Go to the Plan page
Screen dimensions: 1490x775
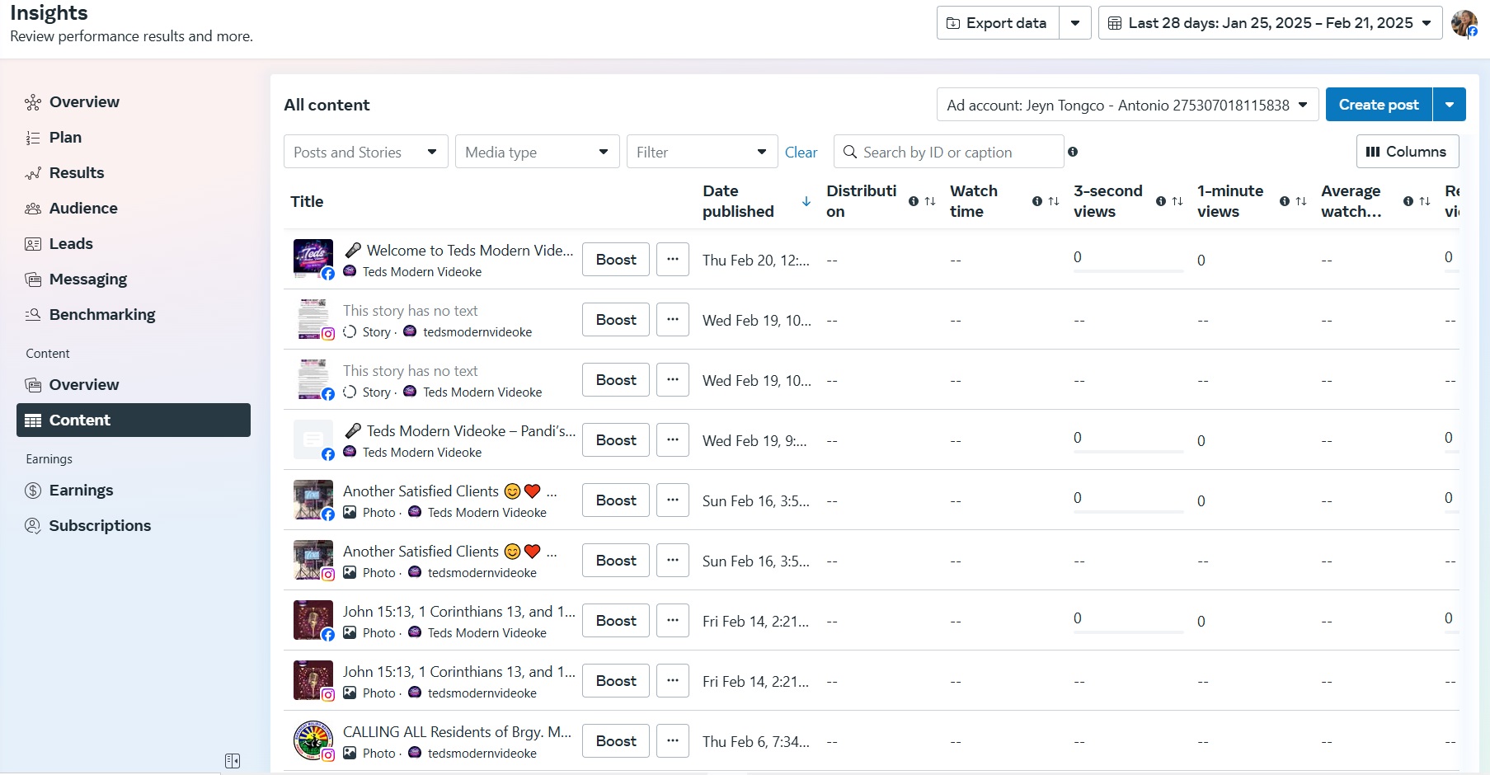point(65,138)
